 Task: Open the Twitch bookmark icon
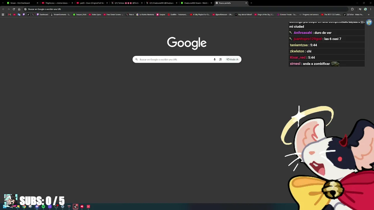coord(24,15)
